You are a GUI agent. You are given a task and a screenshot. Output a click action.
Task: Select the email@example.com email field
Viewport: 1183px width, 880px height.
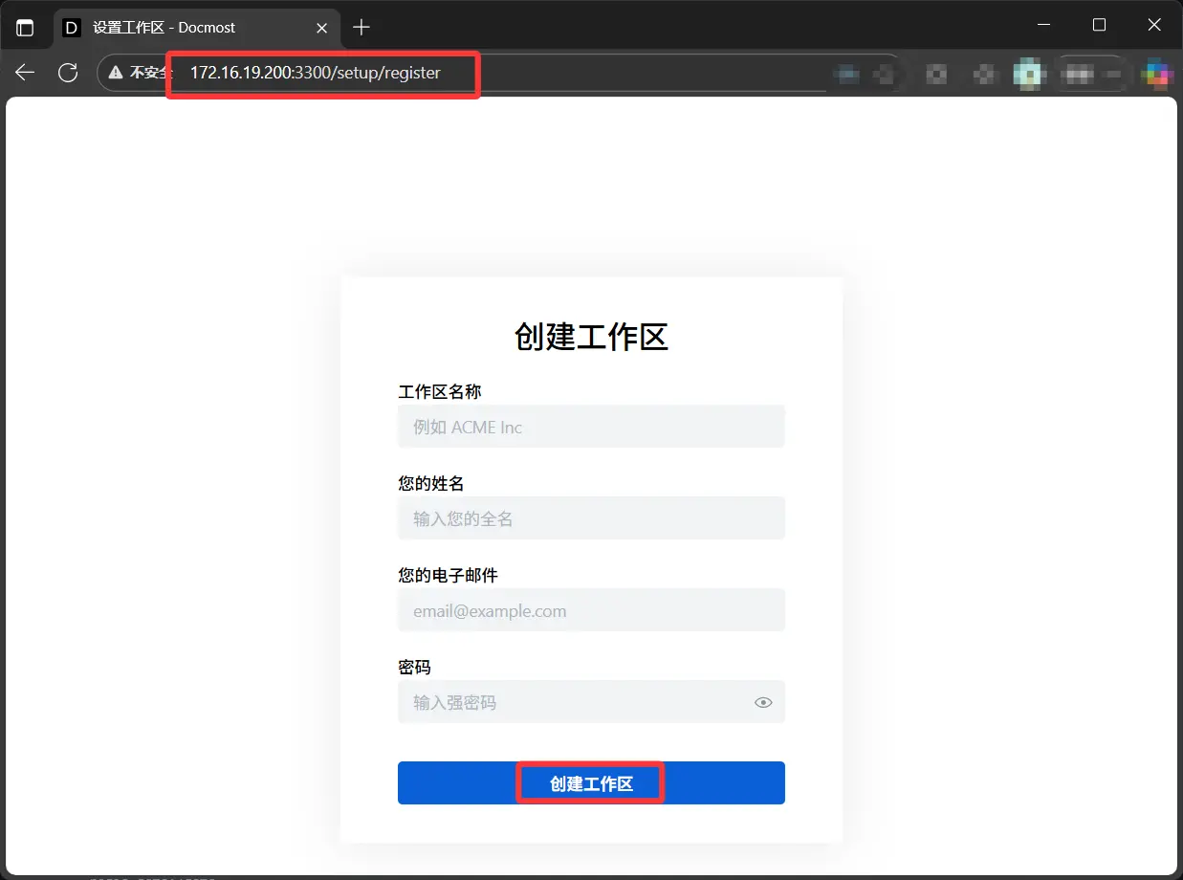pos(591,610)
